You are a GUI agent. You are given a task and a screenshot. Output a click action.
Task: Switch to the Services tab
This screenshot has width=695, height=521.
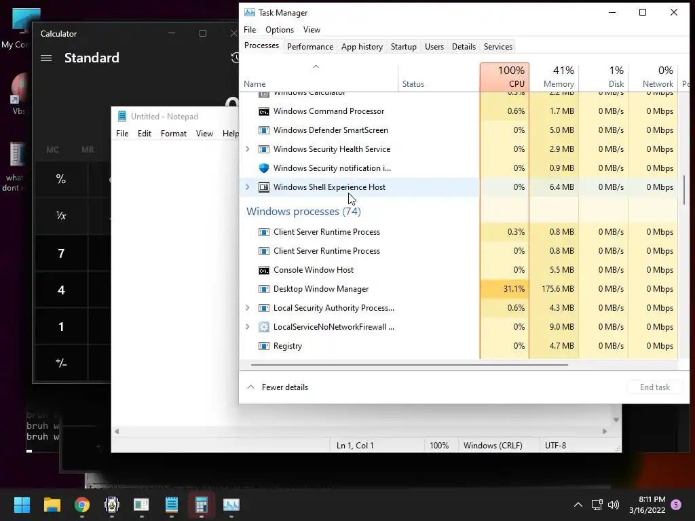[497, 47]
